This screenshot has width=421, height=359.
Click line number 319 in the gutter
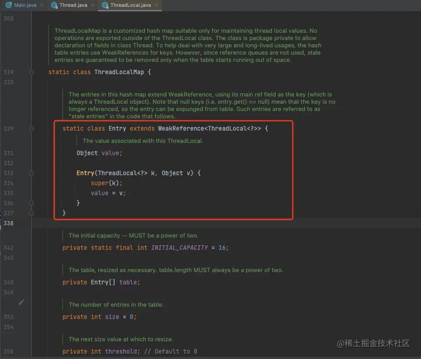pos(8,72)
